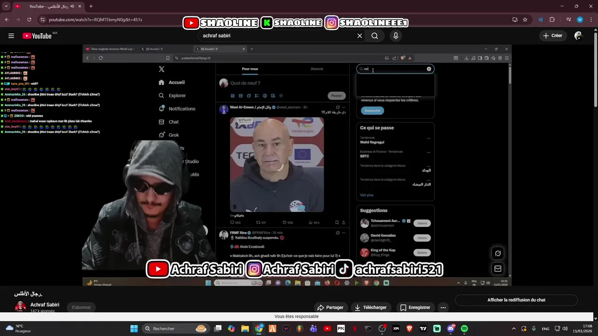598x336 pixels.
Task: Launch Brave browser from the taskbar
Action: [410, 329]
